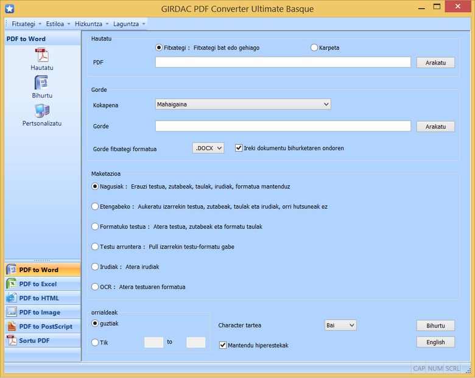This screenshot has width=475, height=378.
Task: Click the Bihurtu convert button
Action: (x=435, y=326)
